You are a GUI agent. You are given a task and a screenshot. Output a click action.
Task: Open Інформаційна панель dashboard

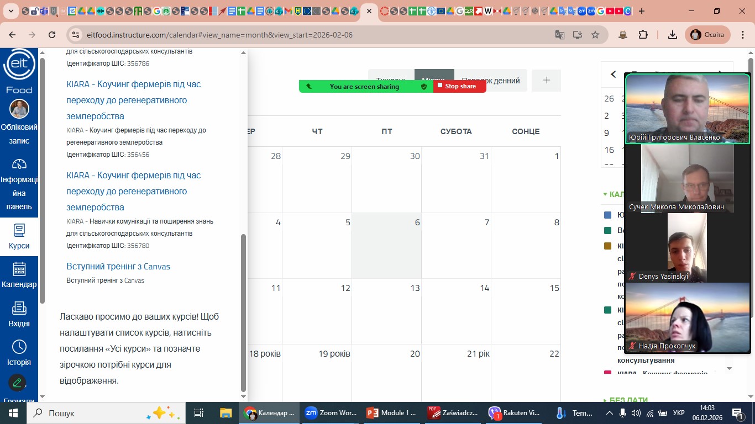point(19,185)
